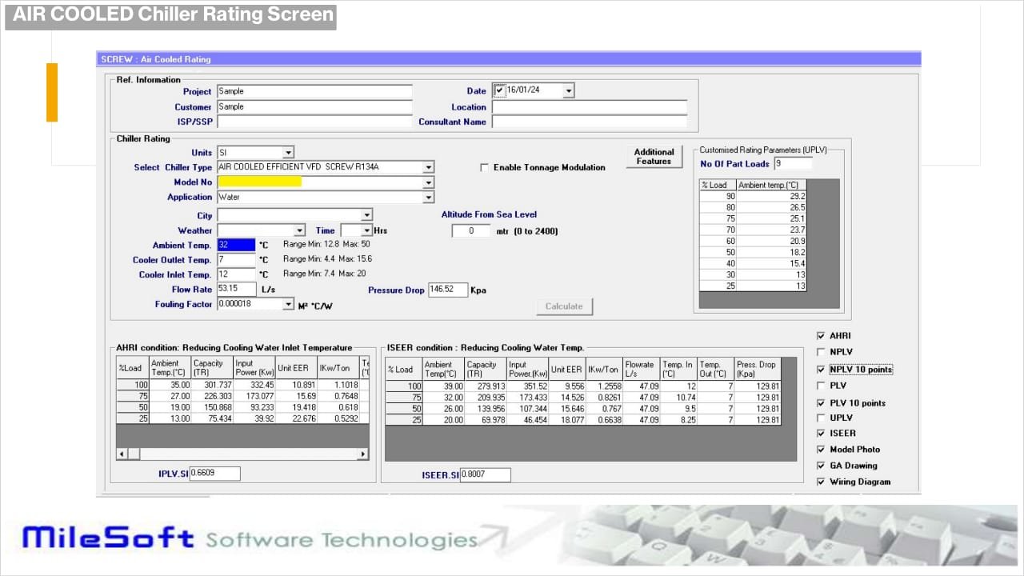Uncheck the Wiring Diagram option
1024x576 pixels.
coord(821,482)
